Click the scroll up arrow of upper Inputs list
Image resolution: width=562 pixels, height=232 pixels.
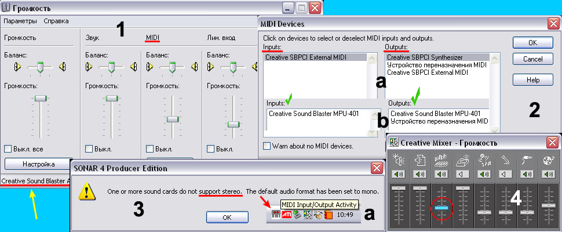pyautogui.click(x=372, y=57)
